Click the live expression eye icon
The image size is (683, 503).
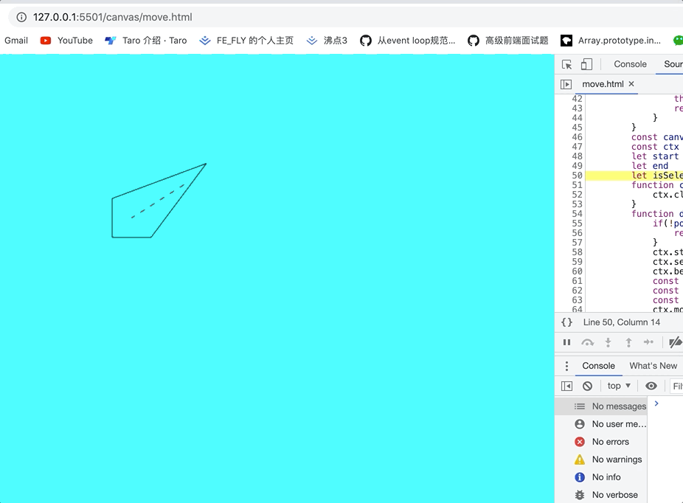tap(651, 386)
